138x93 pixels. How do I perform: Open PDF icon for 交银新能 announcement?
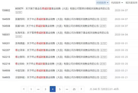104,77
